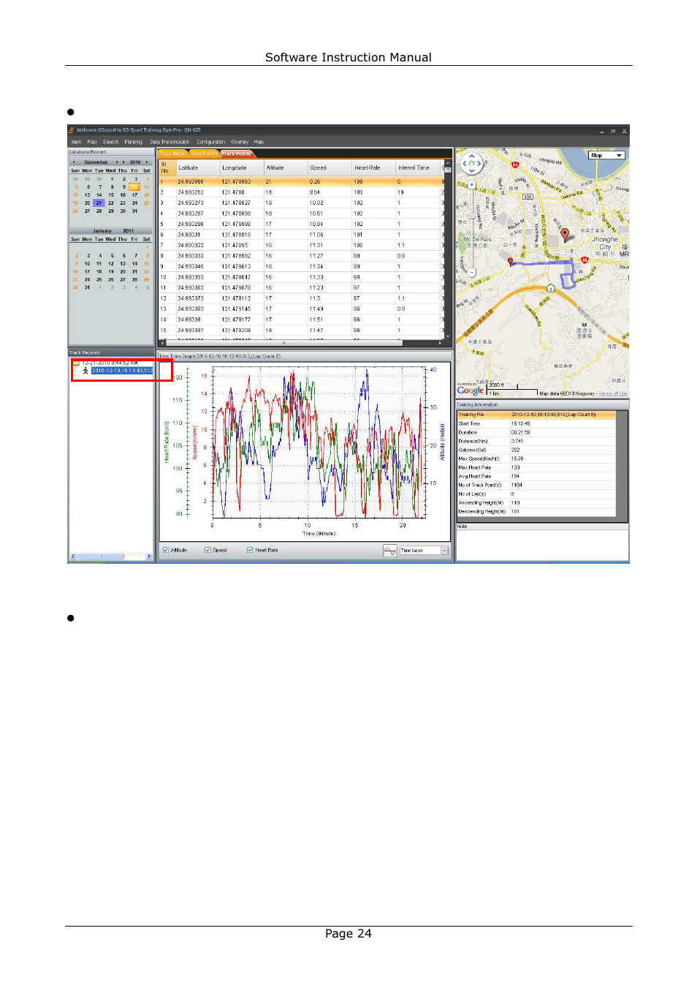Screen dimensions: 697x988
Task: Sort by Speed column header
Action: coord(329,167)
